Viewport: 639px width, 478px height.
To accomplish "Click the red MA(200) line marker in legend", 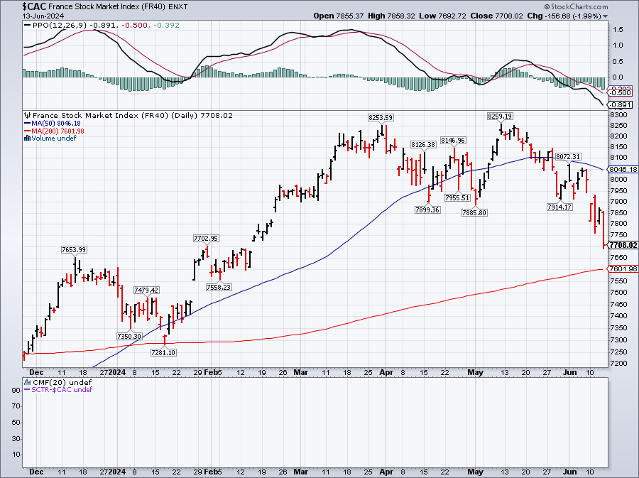I will [x=26, y=131].
